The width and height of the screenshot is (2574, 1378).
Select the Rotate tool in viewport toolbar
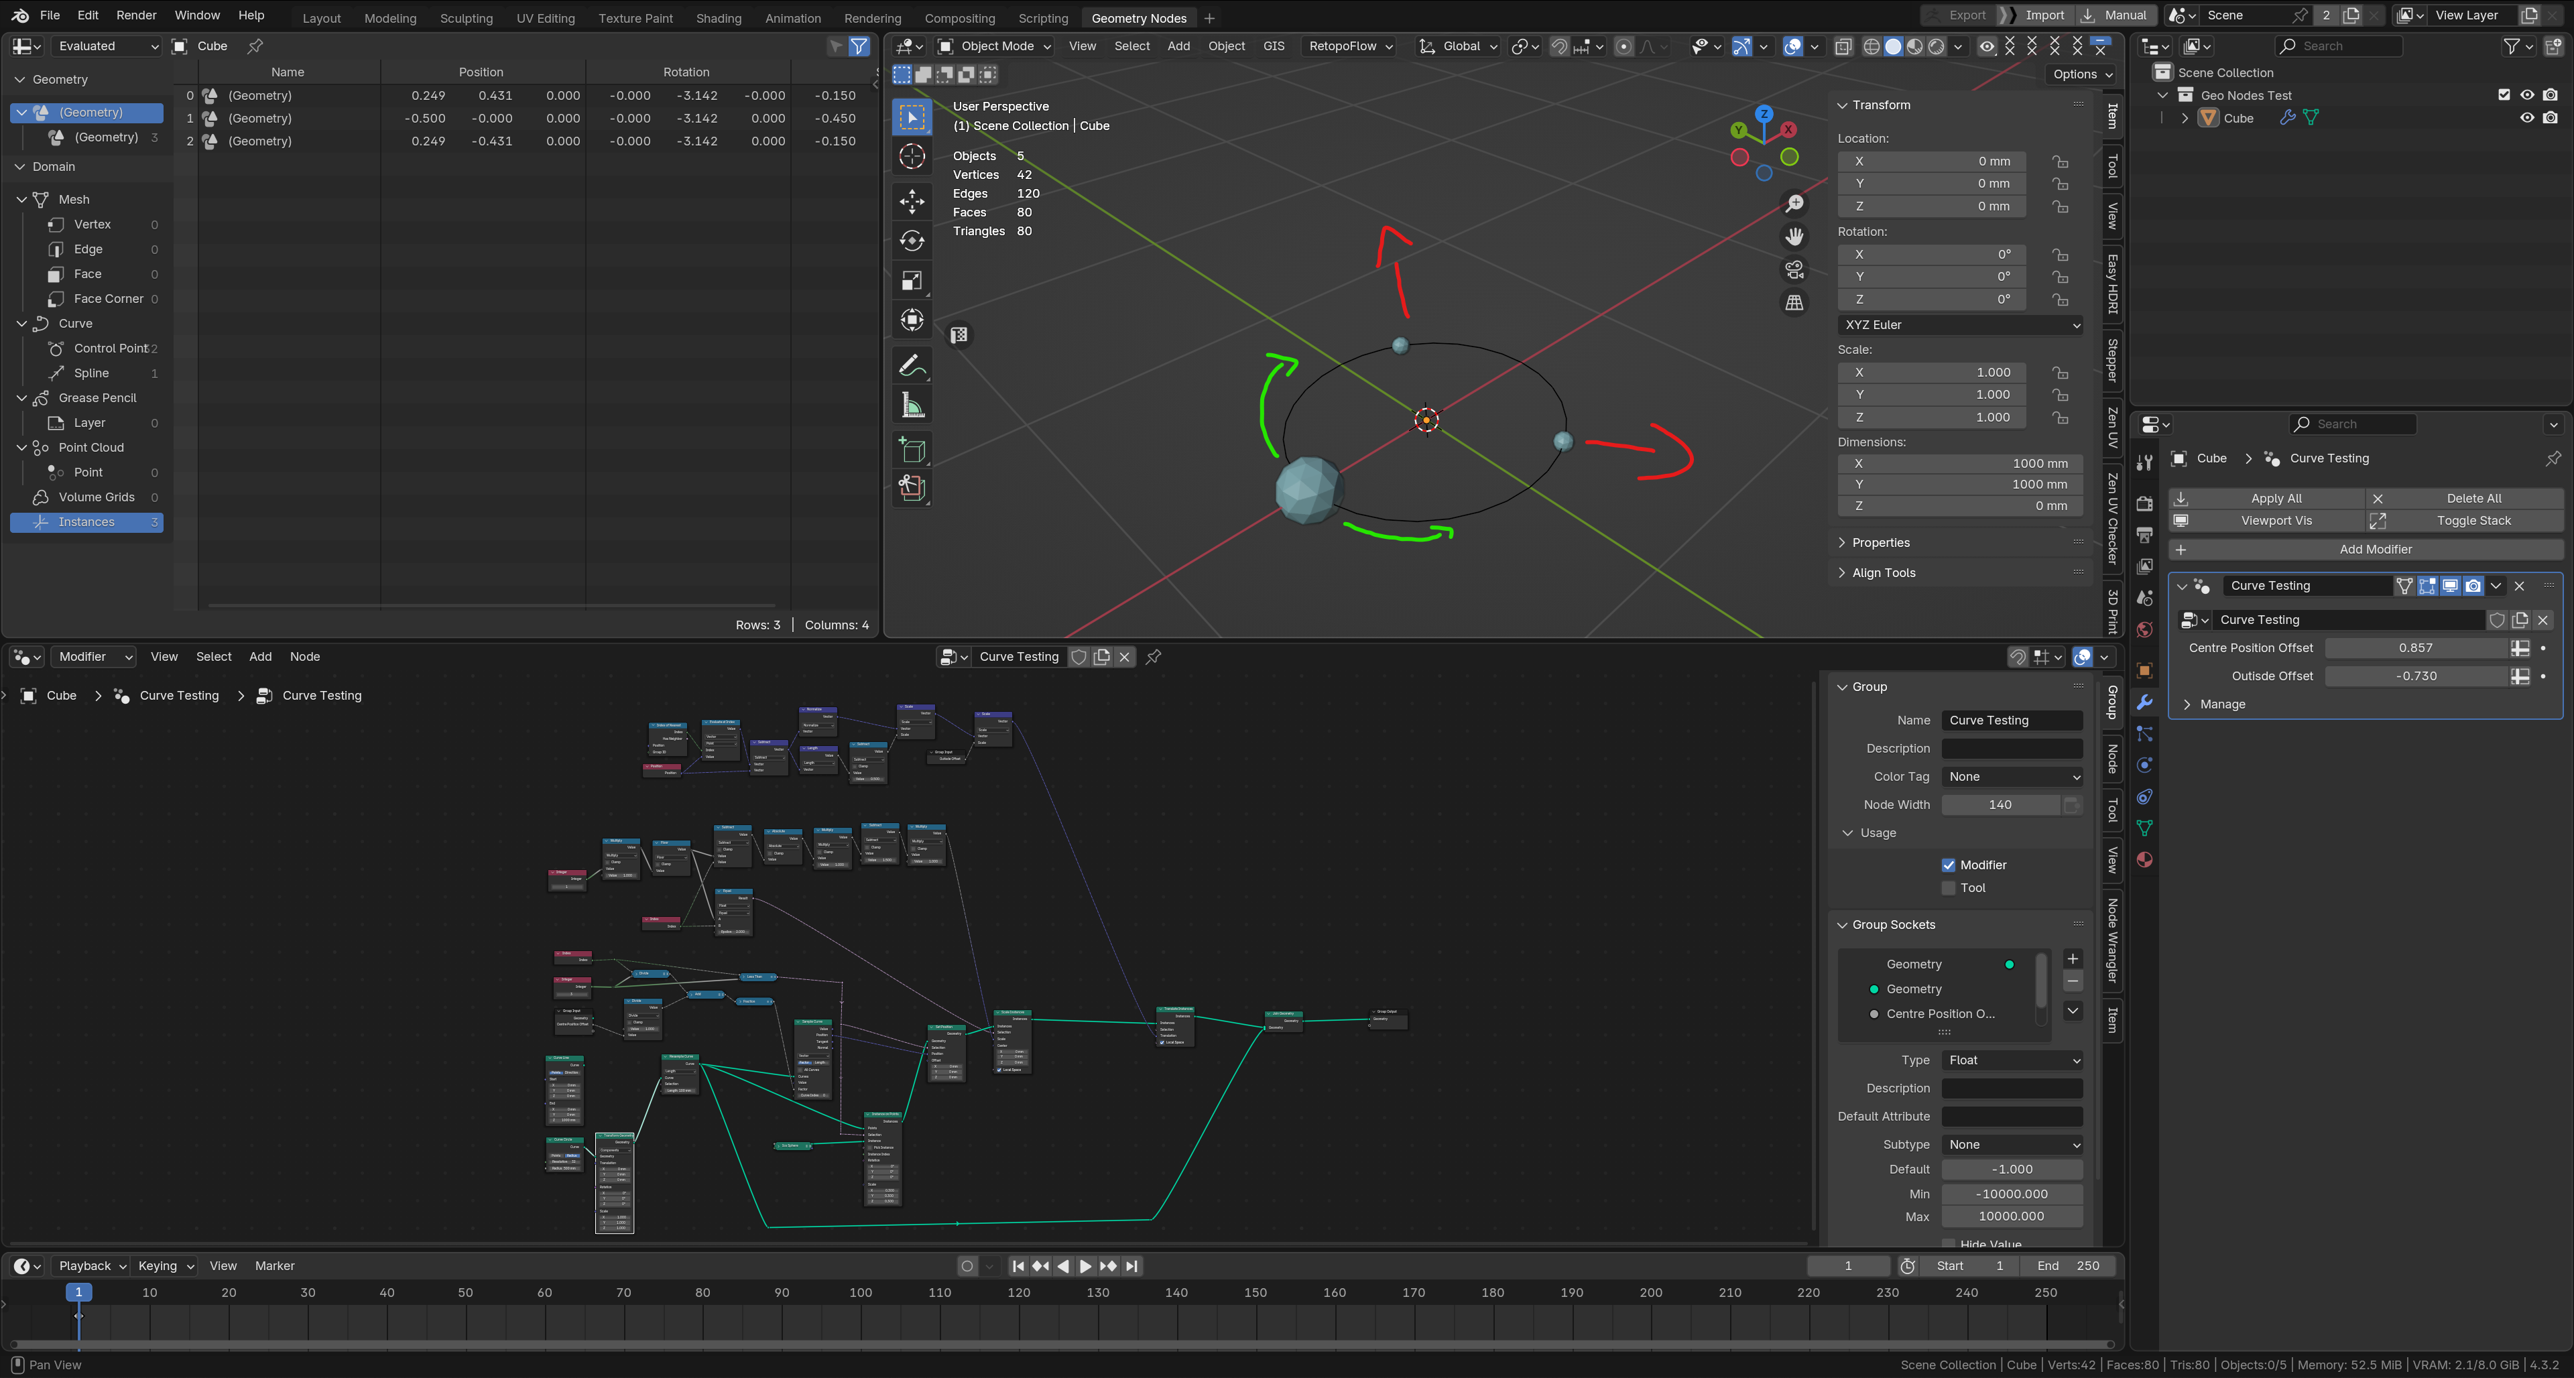[x=912, y=241]
